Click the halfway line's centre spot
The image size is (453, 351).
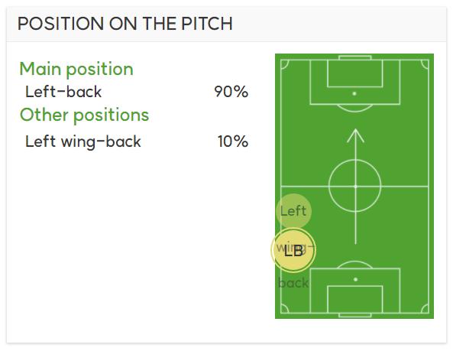pos(355,187)
